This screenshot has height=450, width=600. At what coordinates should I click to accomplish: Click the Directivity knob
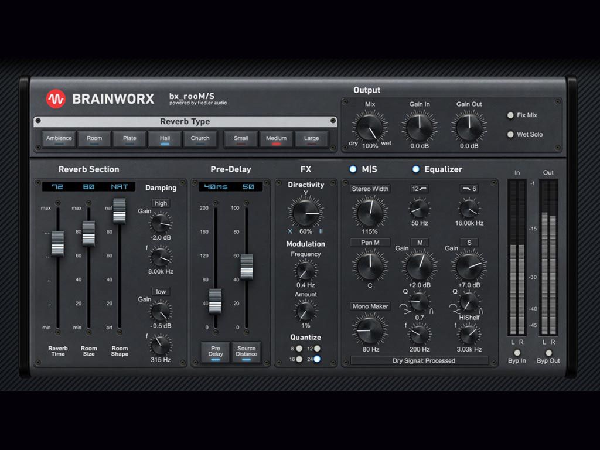pos(305,213)
